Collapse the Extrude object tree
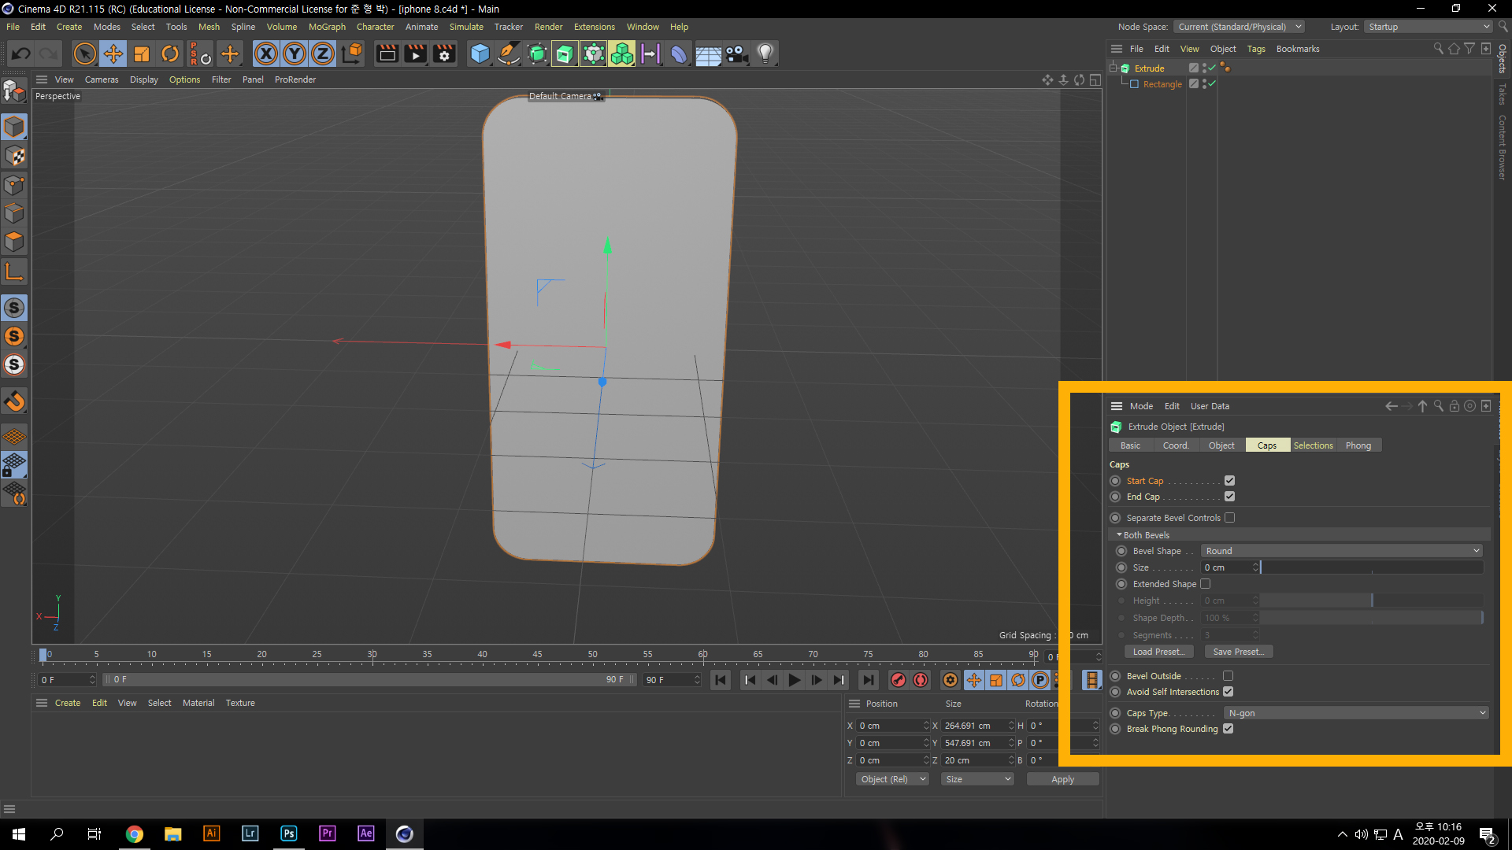The width and height of the screenshot is (1512, 850). point(1114,68)
